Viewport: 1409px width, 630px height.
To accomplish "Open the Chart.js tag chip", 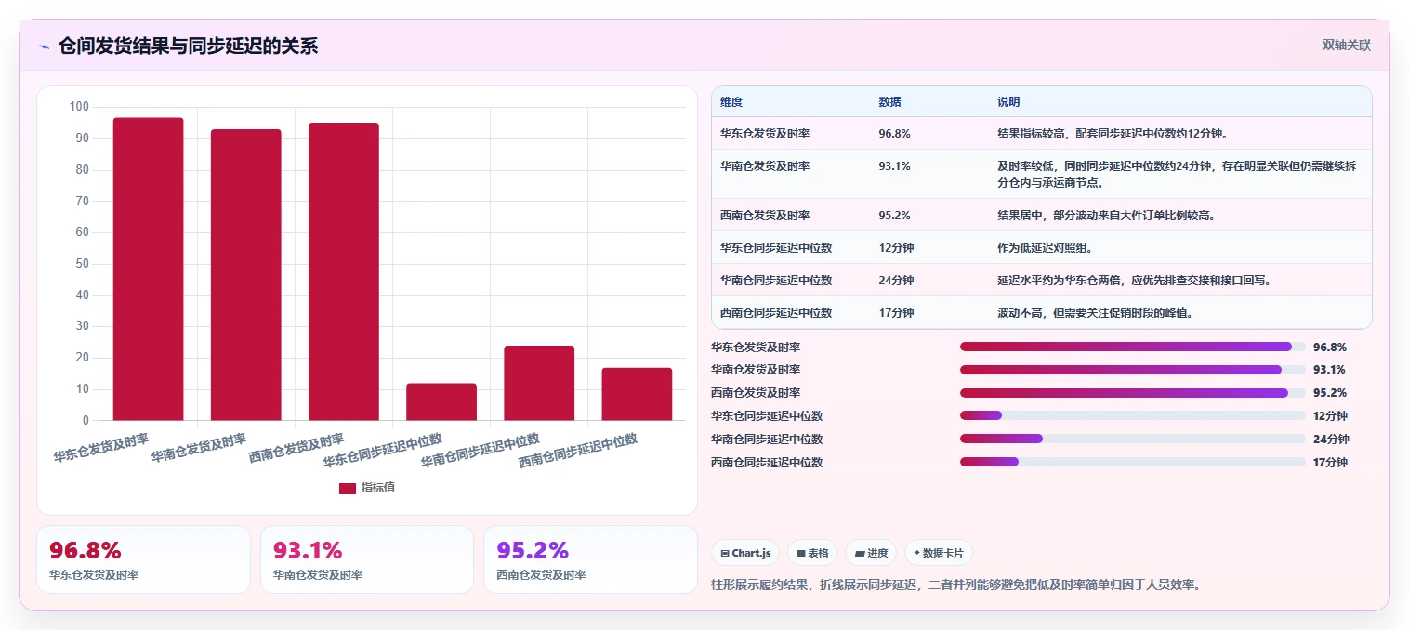I will 745,553.
